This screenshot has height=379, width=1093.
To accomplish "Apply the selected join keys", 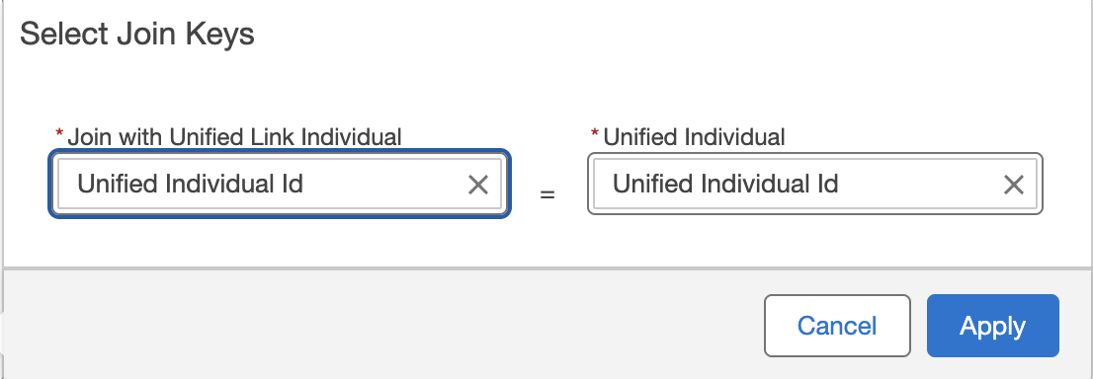I will click(992, 326).
